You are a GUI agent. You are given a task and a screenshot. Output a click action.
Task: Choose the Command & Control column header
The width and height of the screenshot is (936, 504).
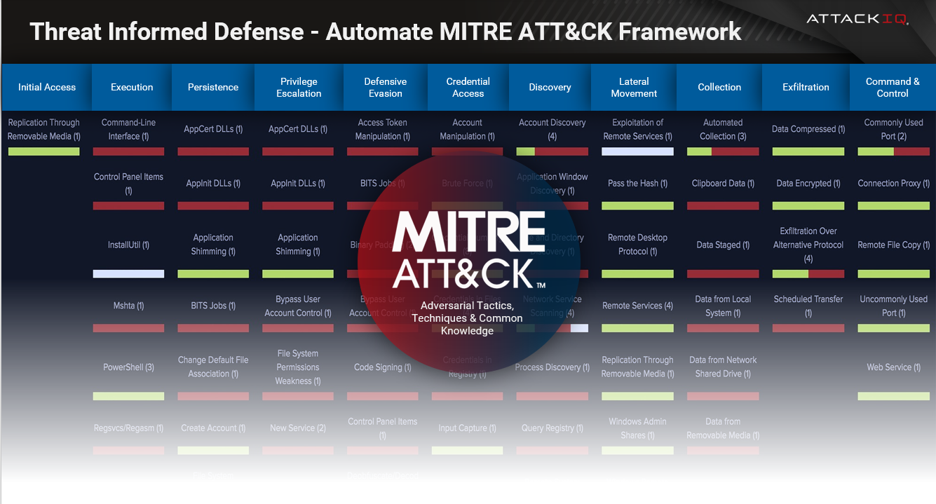coord(893,87)
